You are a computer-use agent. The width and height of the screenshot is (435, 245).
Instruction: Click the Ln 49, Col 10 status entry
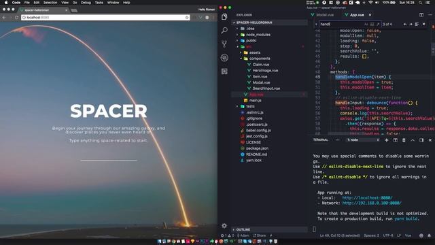click(x=340, y=235)
